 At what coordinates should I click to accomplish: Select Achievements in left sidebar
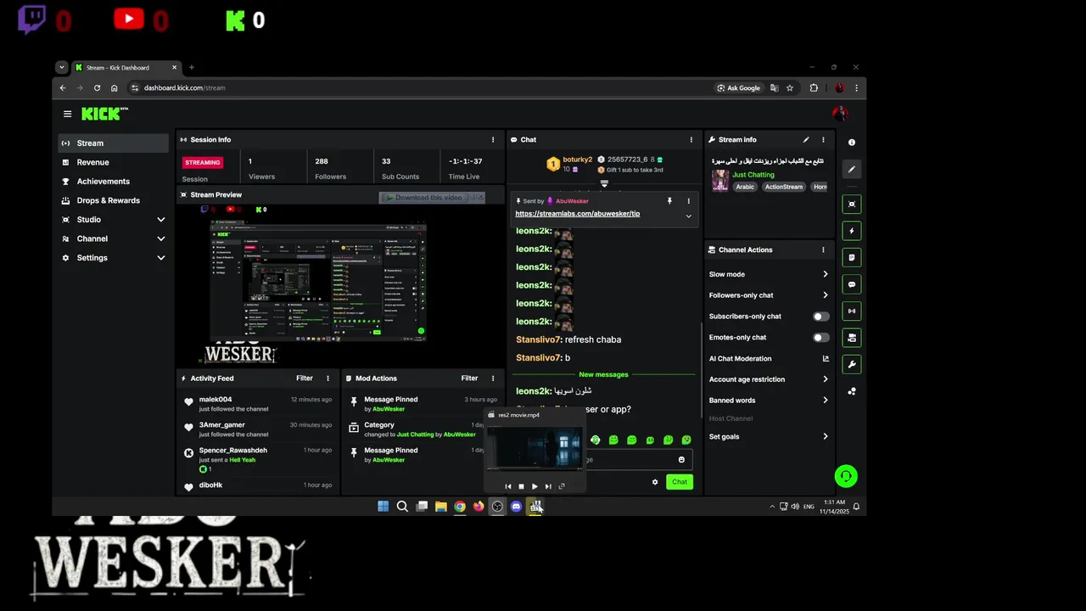[114, 182]
